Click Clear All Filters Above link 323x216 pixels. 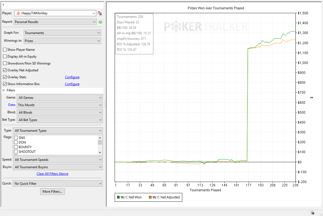pyautogui.click(x=52, y=174)
